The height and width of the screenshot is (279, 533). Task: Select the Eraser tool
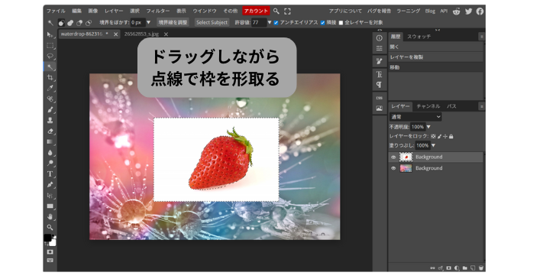click(x=50, y=131)
